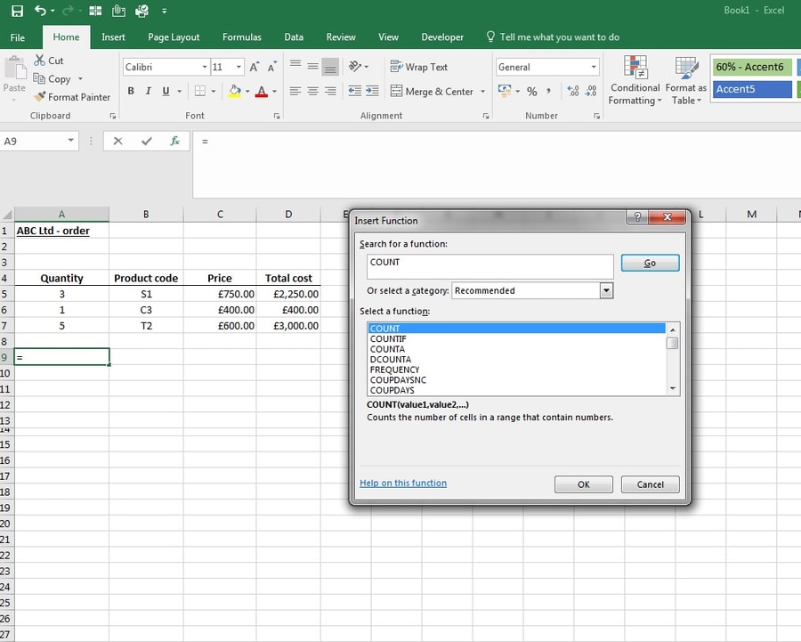This screenshot has height=642, width=801.
Task: Open Conditional Formatting menu
Action: pyautogui.click(x=635, y=80)
